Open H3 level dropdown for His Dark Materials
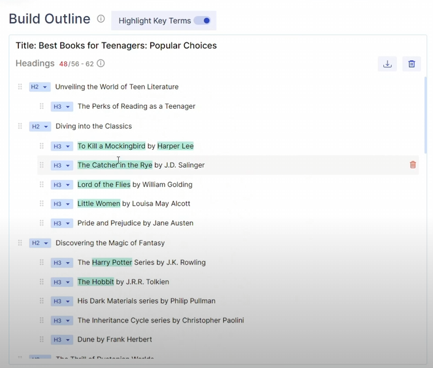 pos(62,301)
